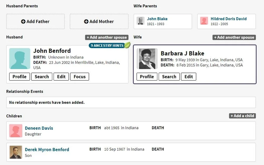264x165 pixels.
Task: Click Hildred Doris David's silhouette icon
Action: click(x=204, y=21)
